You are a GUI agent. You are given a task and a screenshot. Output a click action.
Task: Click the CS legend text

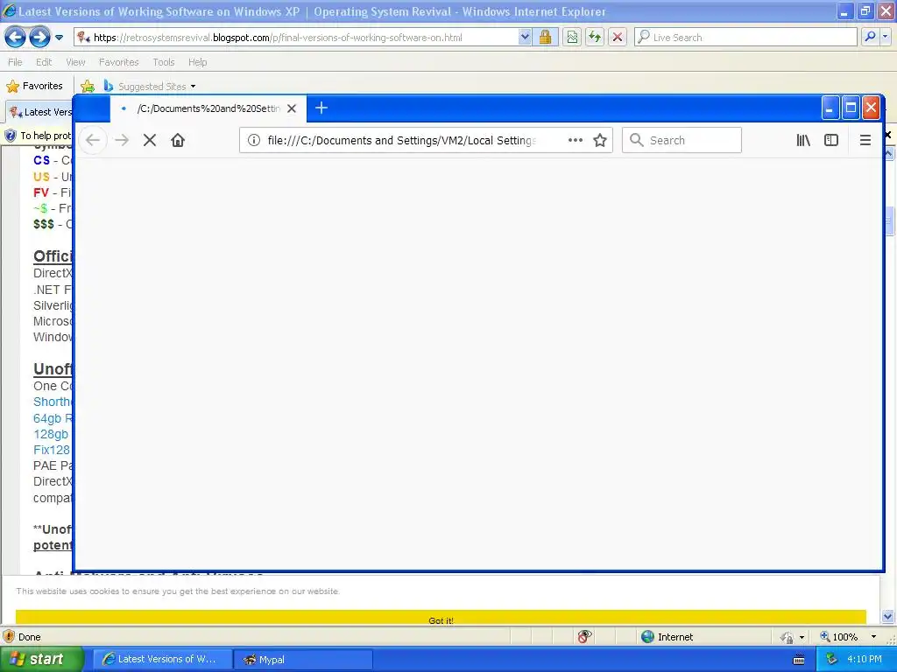point(42,161)
